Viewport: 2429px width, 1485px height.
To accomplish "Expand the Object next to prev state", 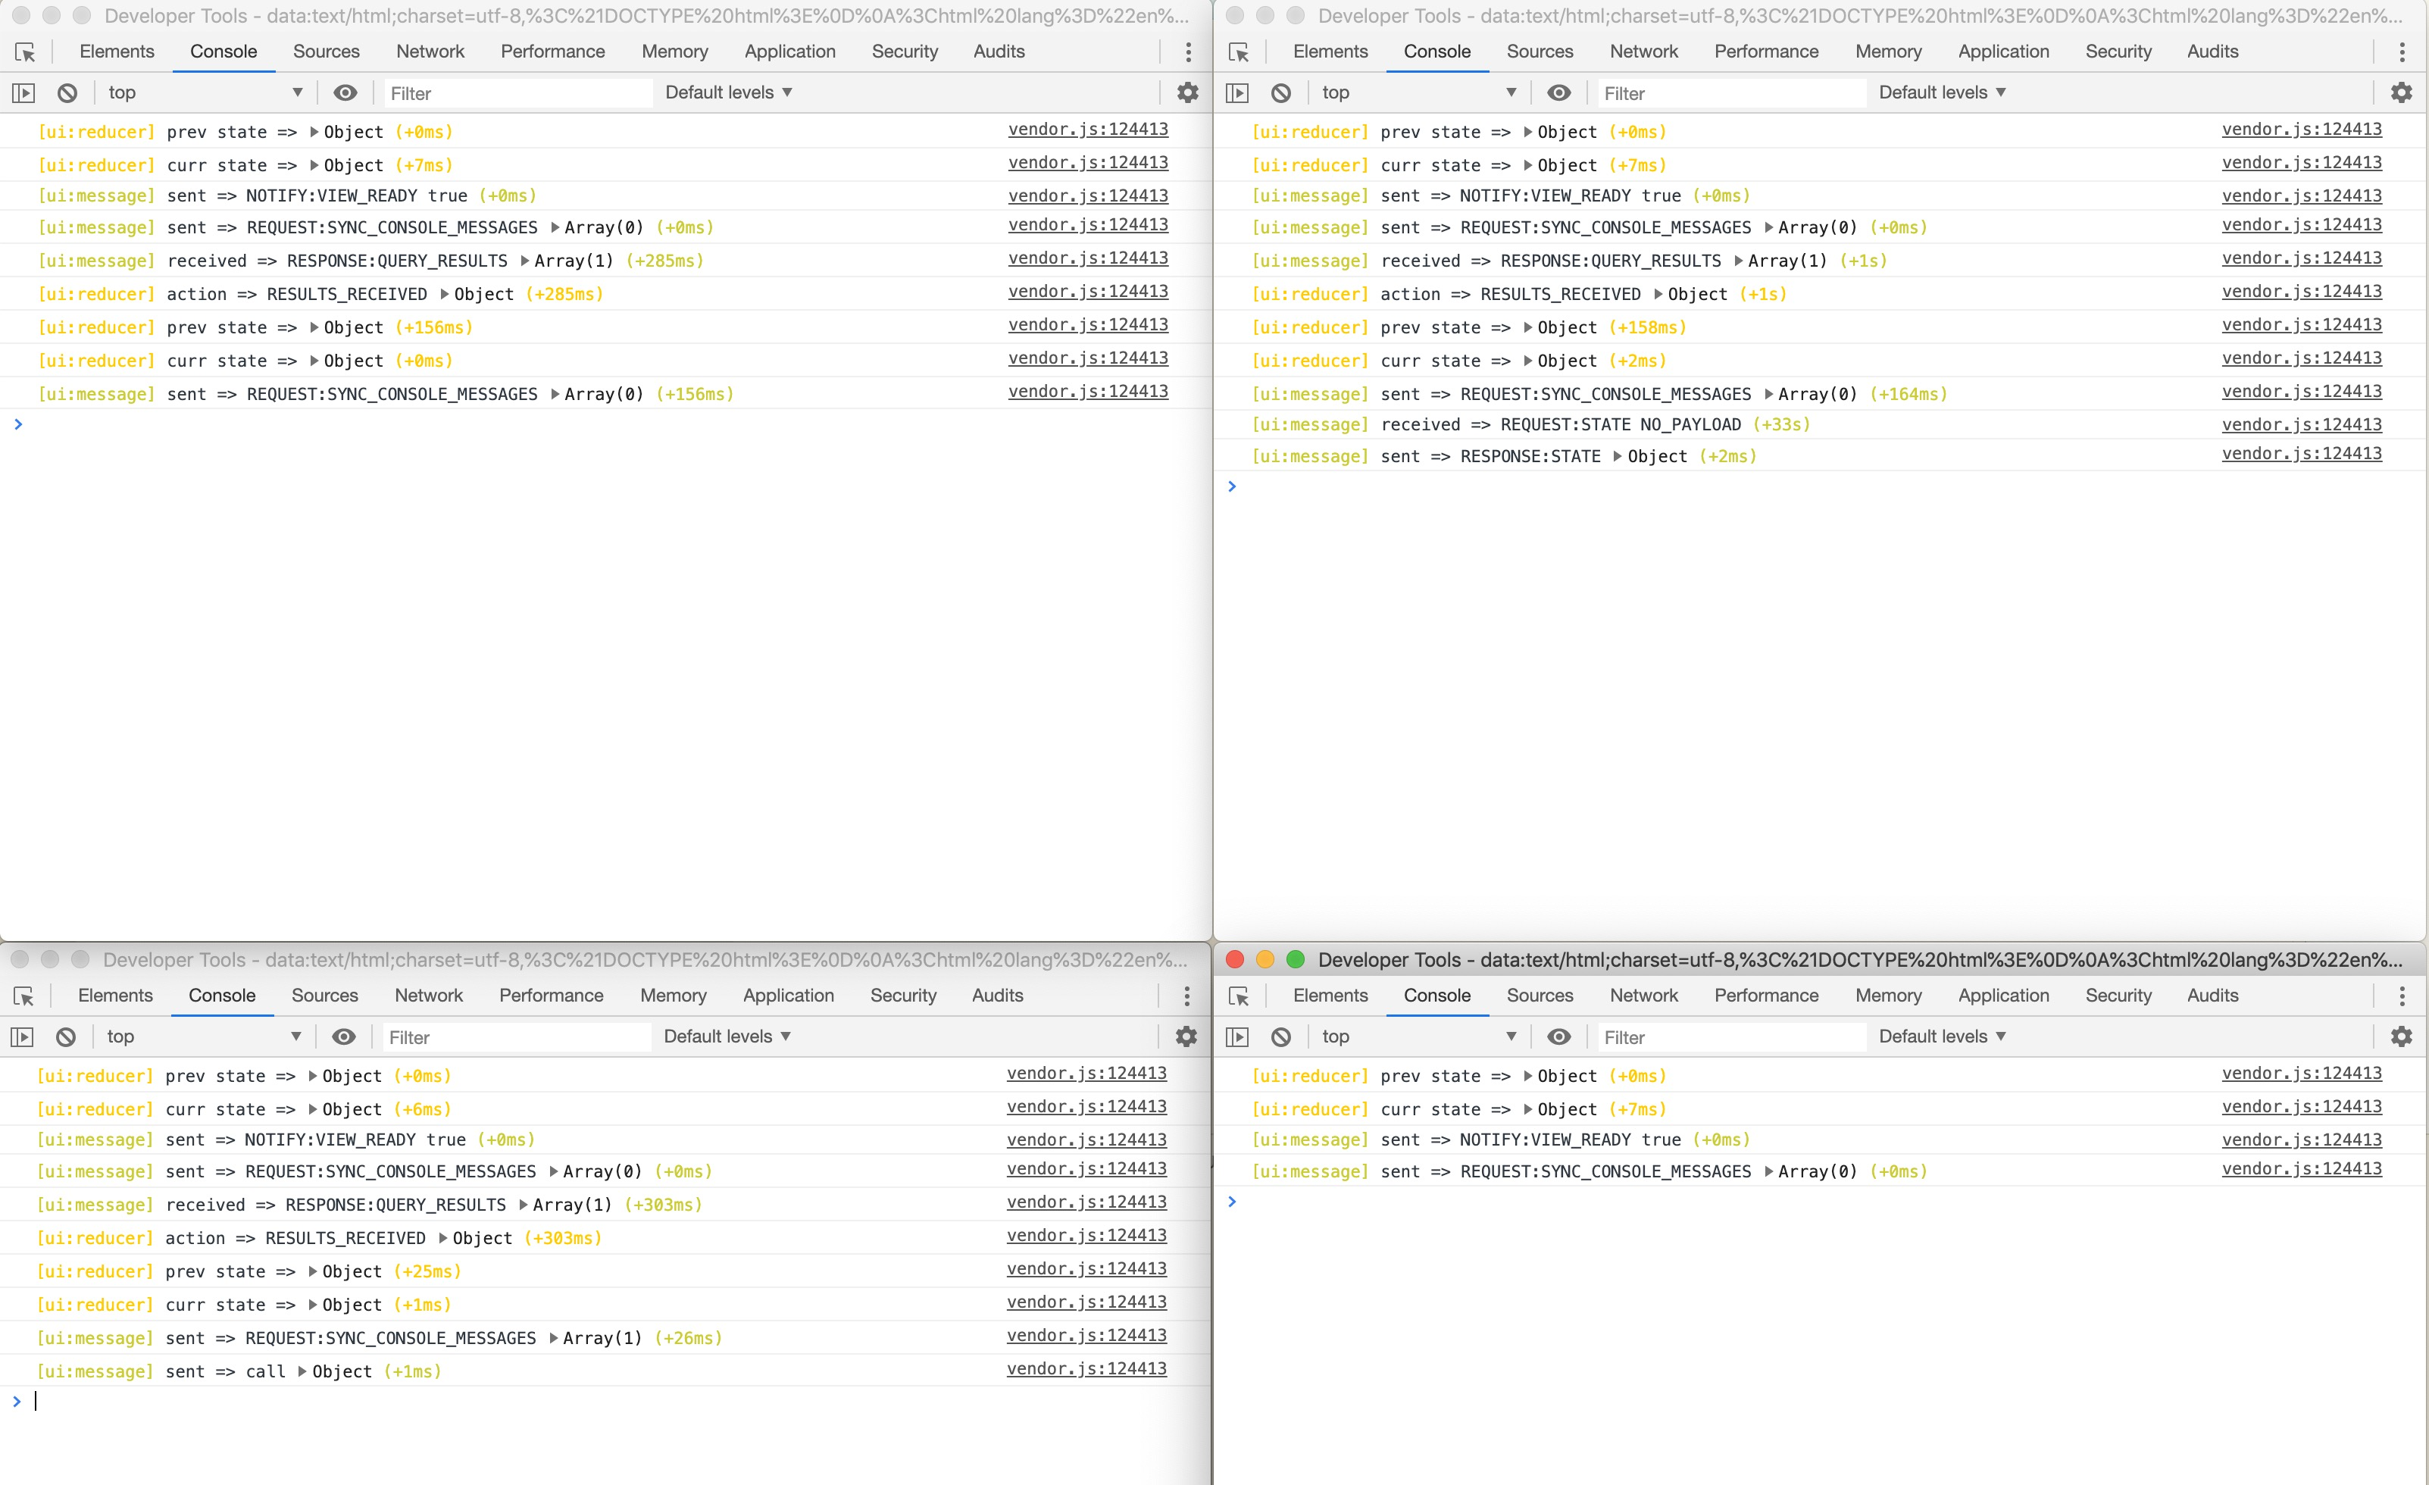I will pyautogui.click(x=314, y=131).
